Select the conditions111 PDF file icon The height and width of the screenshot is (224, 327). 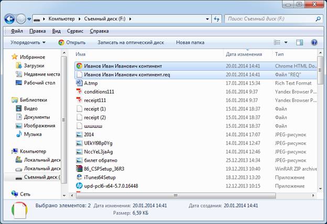[x=79, y=92]
